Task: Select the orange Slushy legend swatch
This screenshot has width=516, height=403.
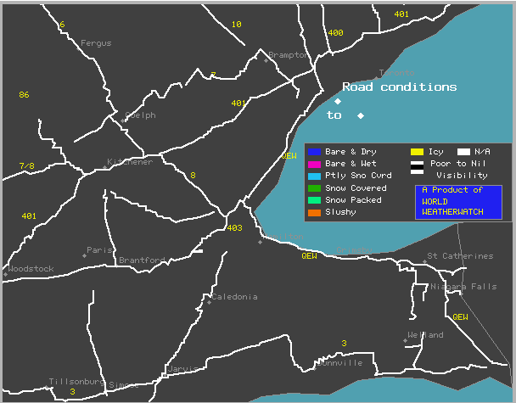Action: (x=314, y=213)
